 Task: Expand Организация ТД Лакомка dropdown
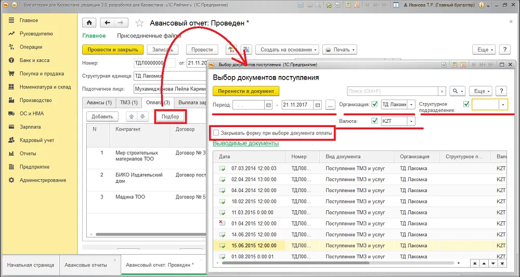click(x=411, y=105)
